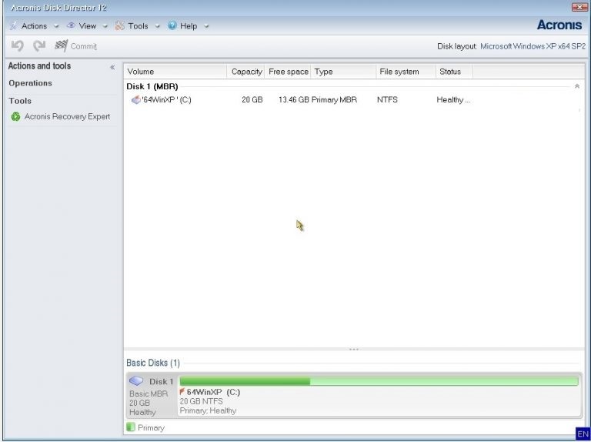The height and width of the screenshot is (442, 591).
Task: Click Microsoft Windows XP x64 SP2 disk layout link
Action: 533,46
